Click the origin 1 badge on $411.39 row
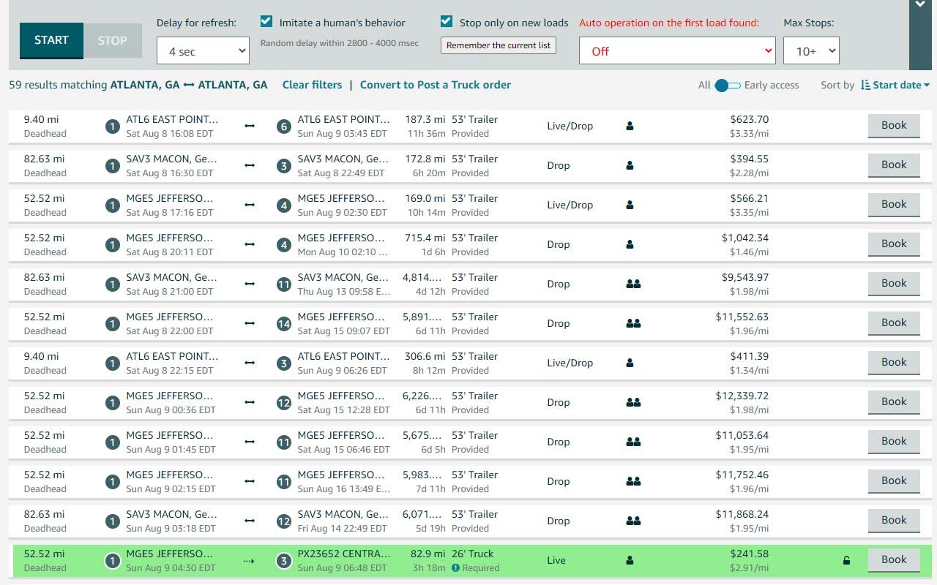Viewport: 937px width, 585px height. (112, 363)
